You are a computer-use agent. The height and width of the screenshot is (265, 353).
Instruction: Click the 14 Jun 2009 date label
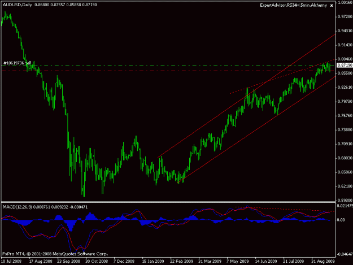(x=266, y=262)
